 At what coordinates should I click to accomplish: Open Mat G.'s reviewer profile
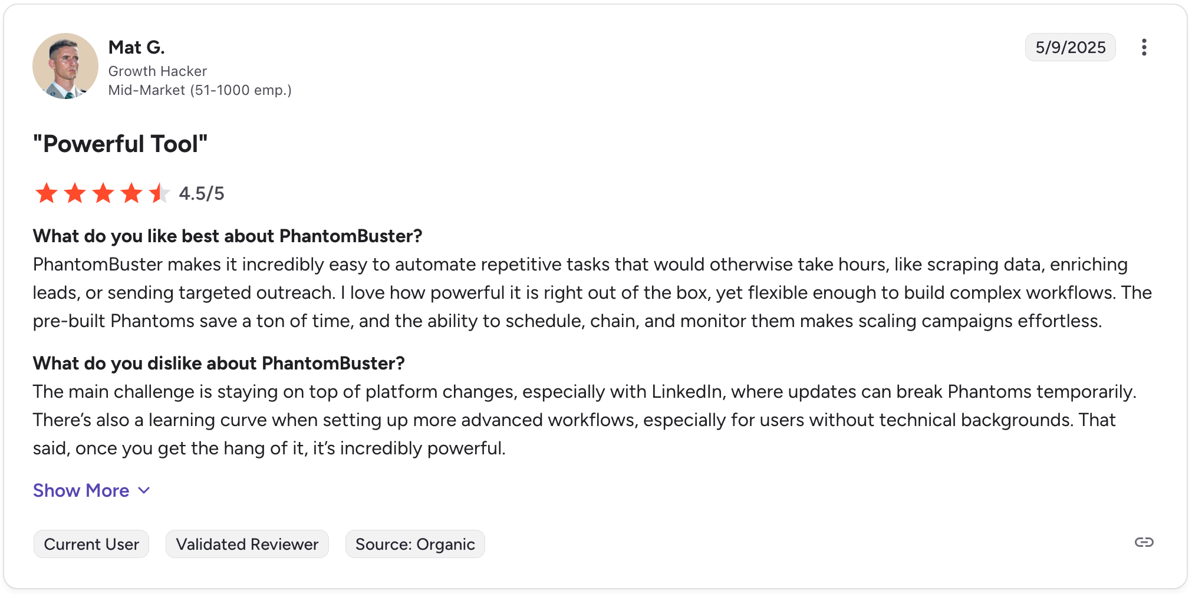[x=136, y=47]
